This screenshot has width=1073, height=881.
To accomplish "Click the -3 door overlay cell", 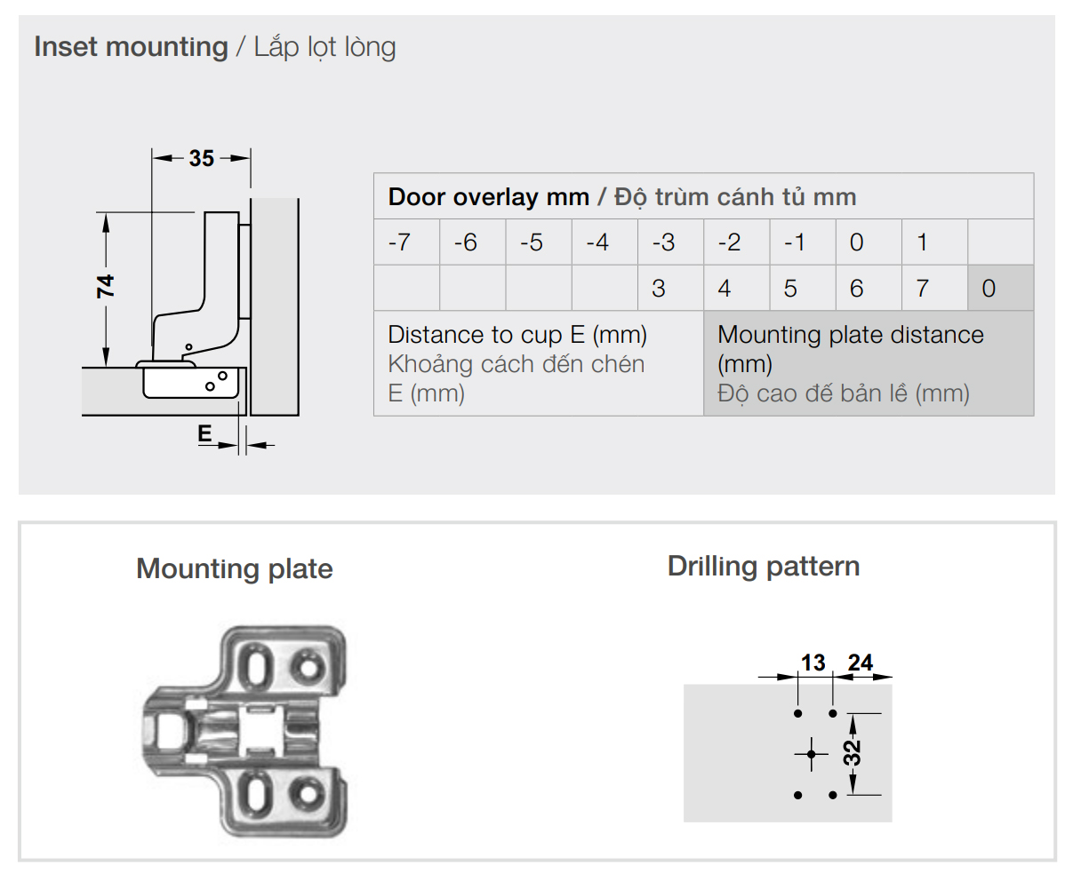I will (663, 242).
